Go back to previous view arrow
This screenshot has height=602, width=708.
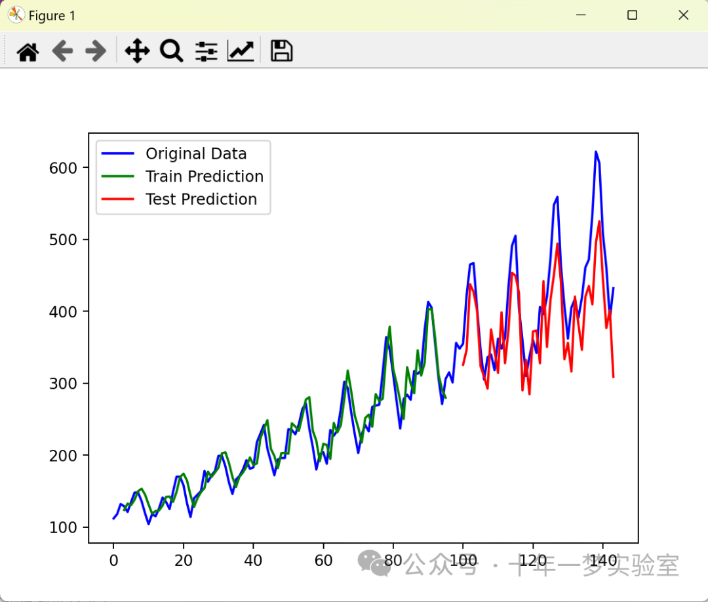coord(62,50)
